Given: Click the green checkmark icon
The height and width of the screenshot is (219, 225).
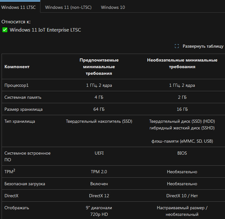Looking at the screenshot, I should [5, 30].
